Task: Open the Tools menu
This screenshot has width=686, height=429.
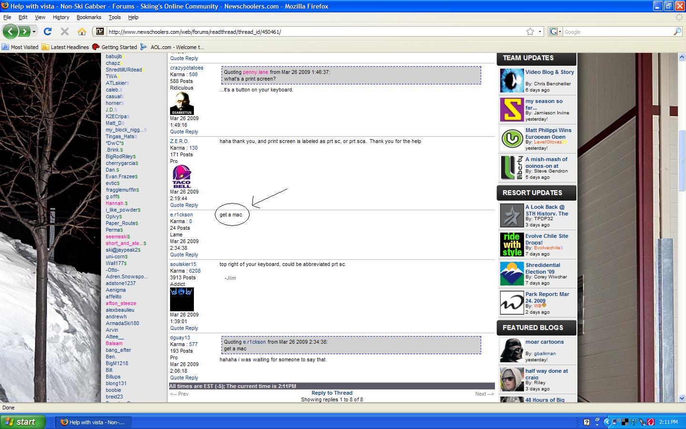Action: (x=114, y=17)
